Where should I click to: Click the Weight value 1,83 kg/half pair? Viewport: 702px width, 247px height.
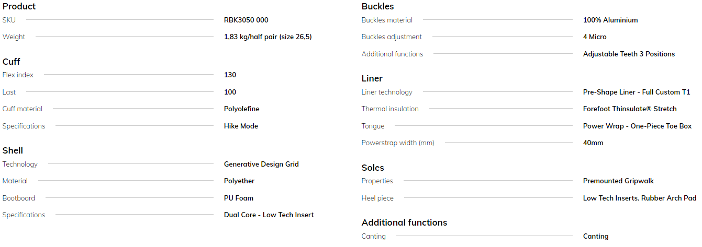click(x=268, y=37)
